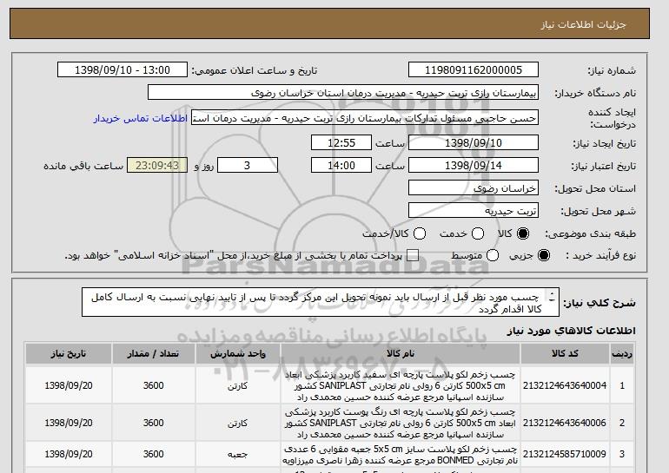Click the delivery province خراسان رضوی field
669x473 pixels.
coord(474,188)
